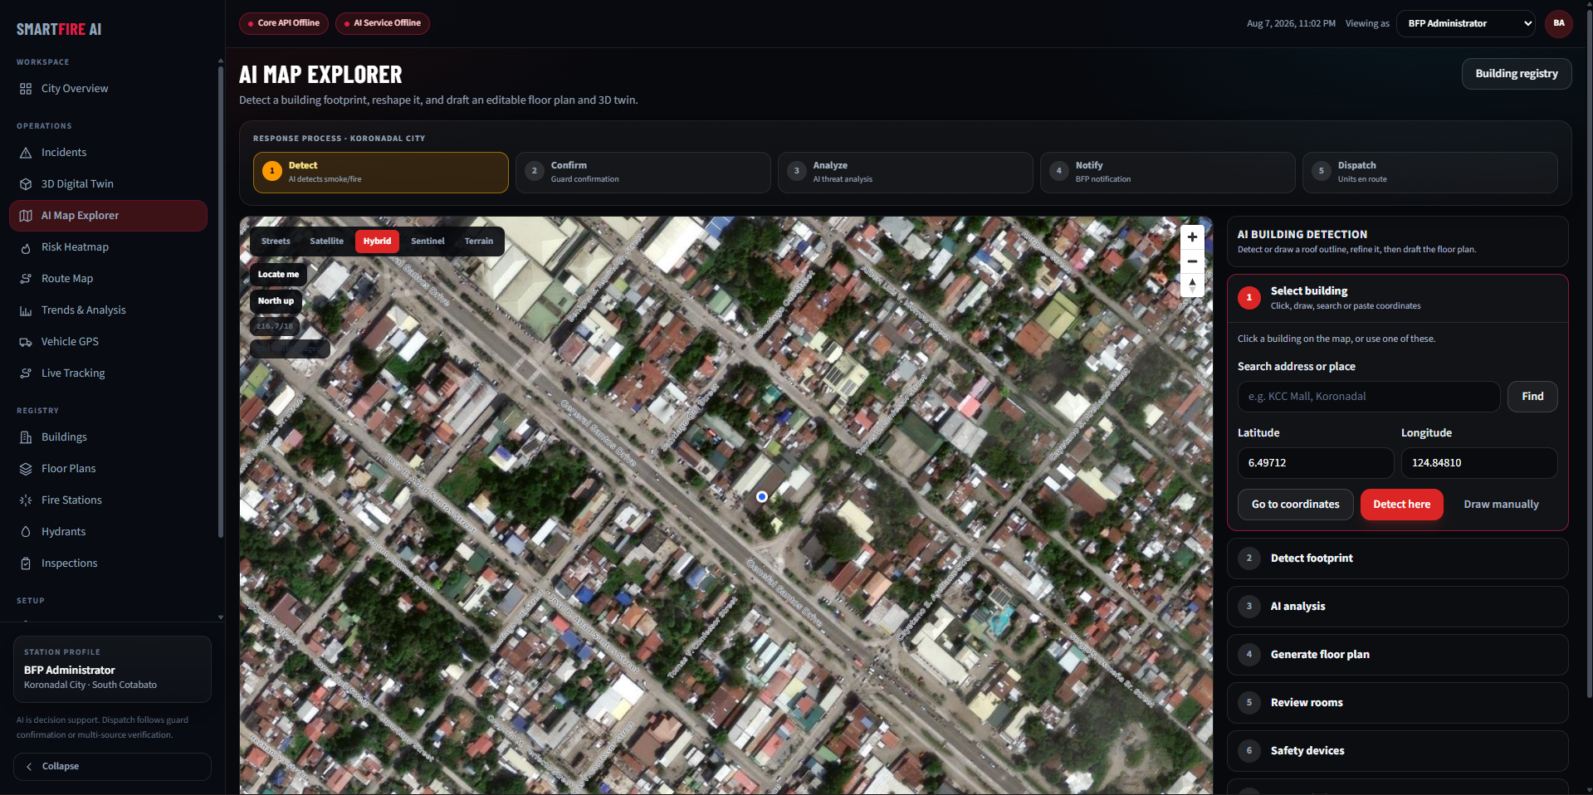The height and width of the screenshot is (795, 1593).
Task: Reset map bearing with compass control
Action: [1192, 285]
